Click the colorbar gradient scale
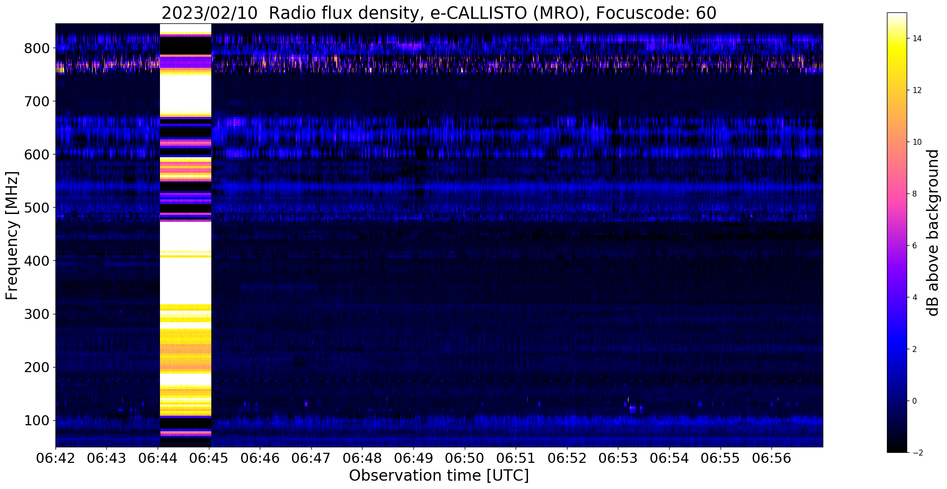The image size is (947, 489). coord(897,232)
